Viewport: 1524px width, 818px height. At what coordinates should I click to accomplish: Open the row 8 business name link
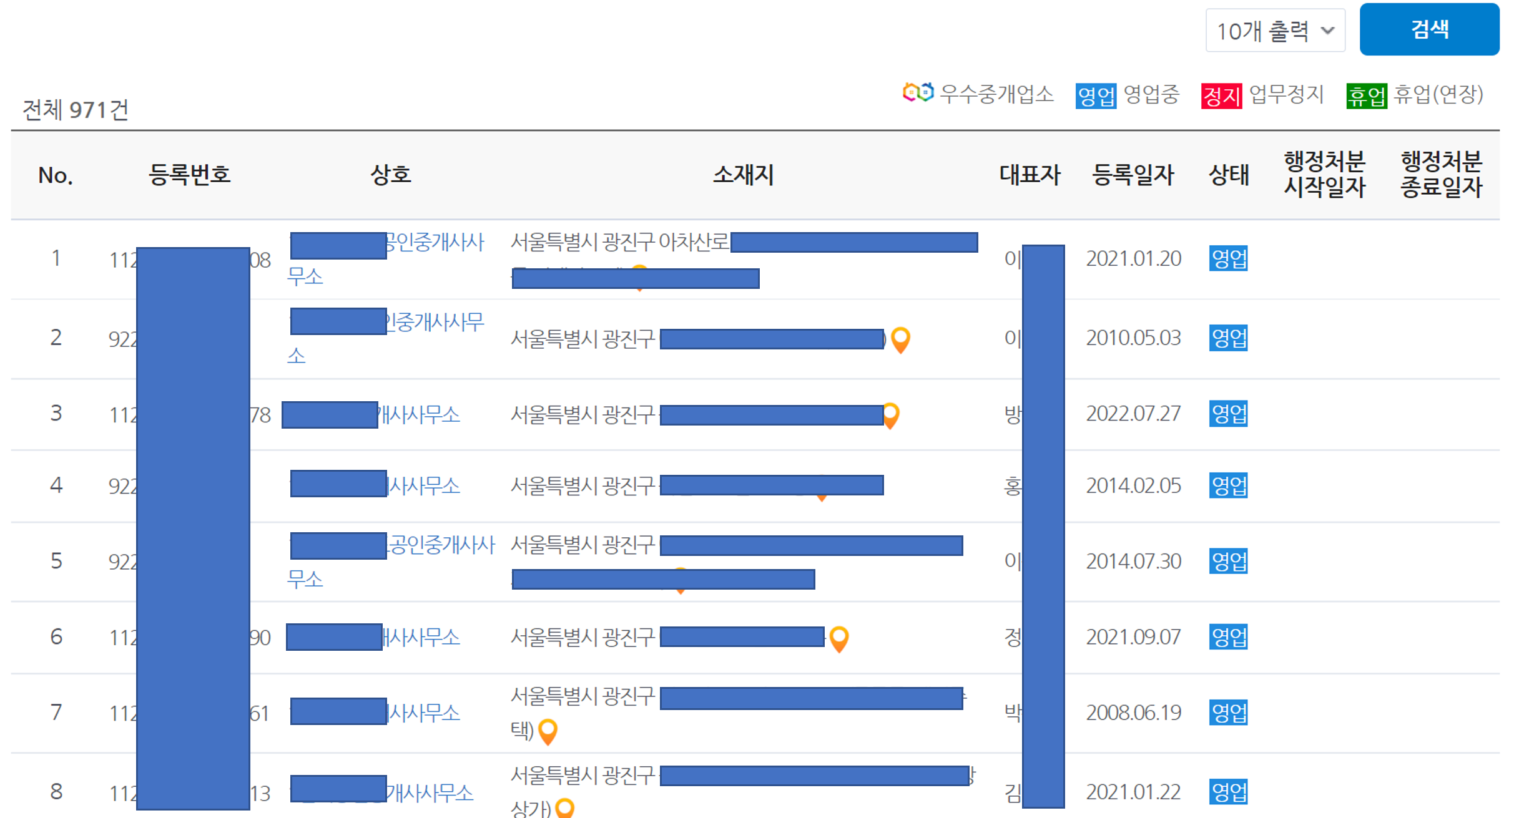point(430,793)
